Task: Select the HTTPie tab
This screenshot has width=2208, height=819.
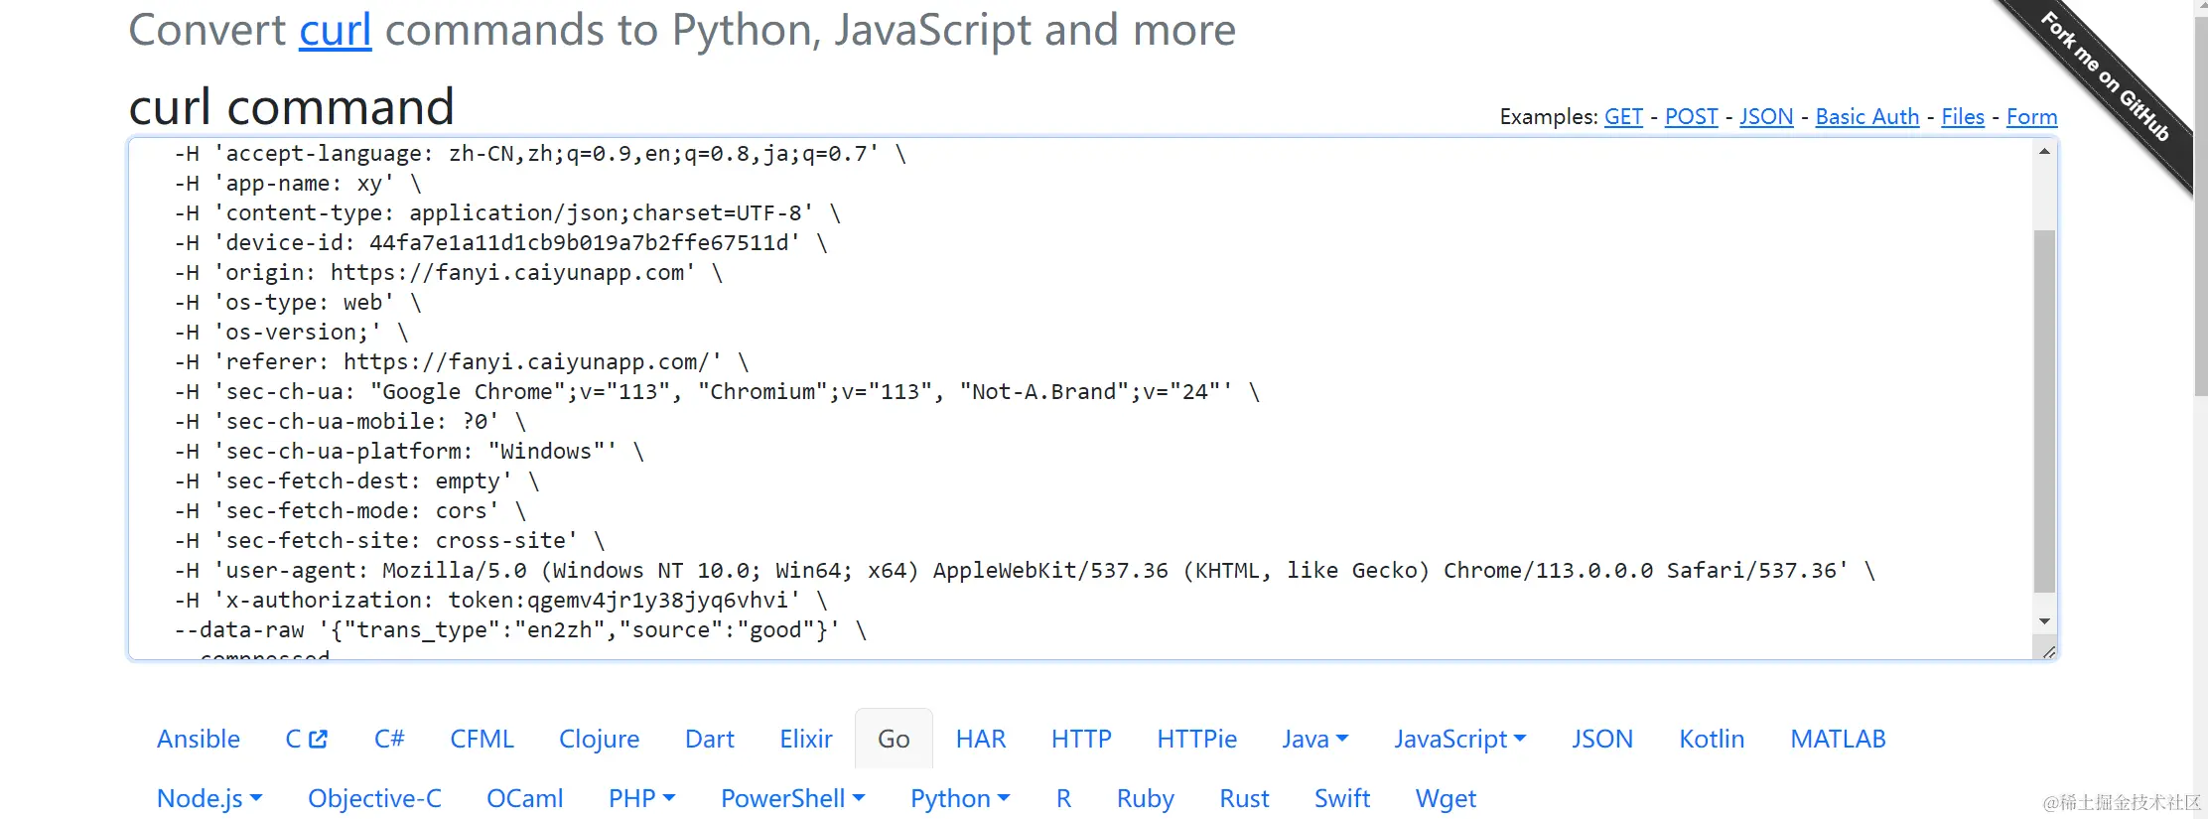Action: click(x=1197, y=740)
